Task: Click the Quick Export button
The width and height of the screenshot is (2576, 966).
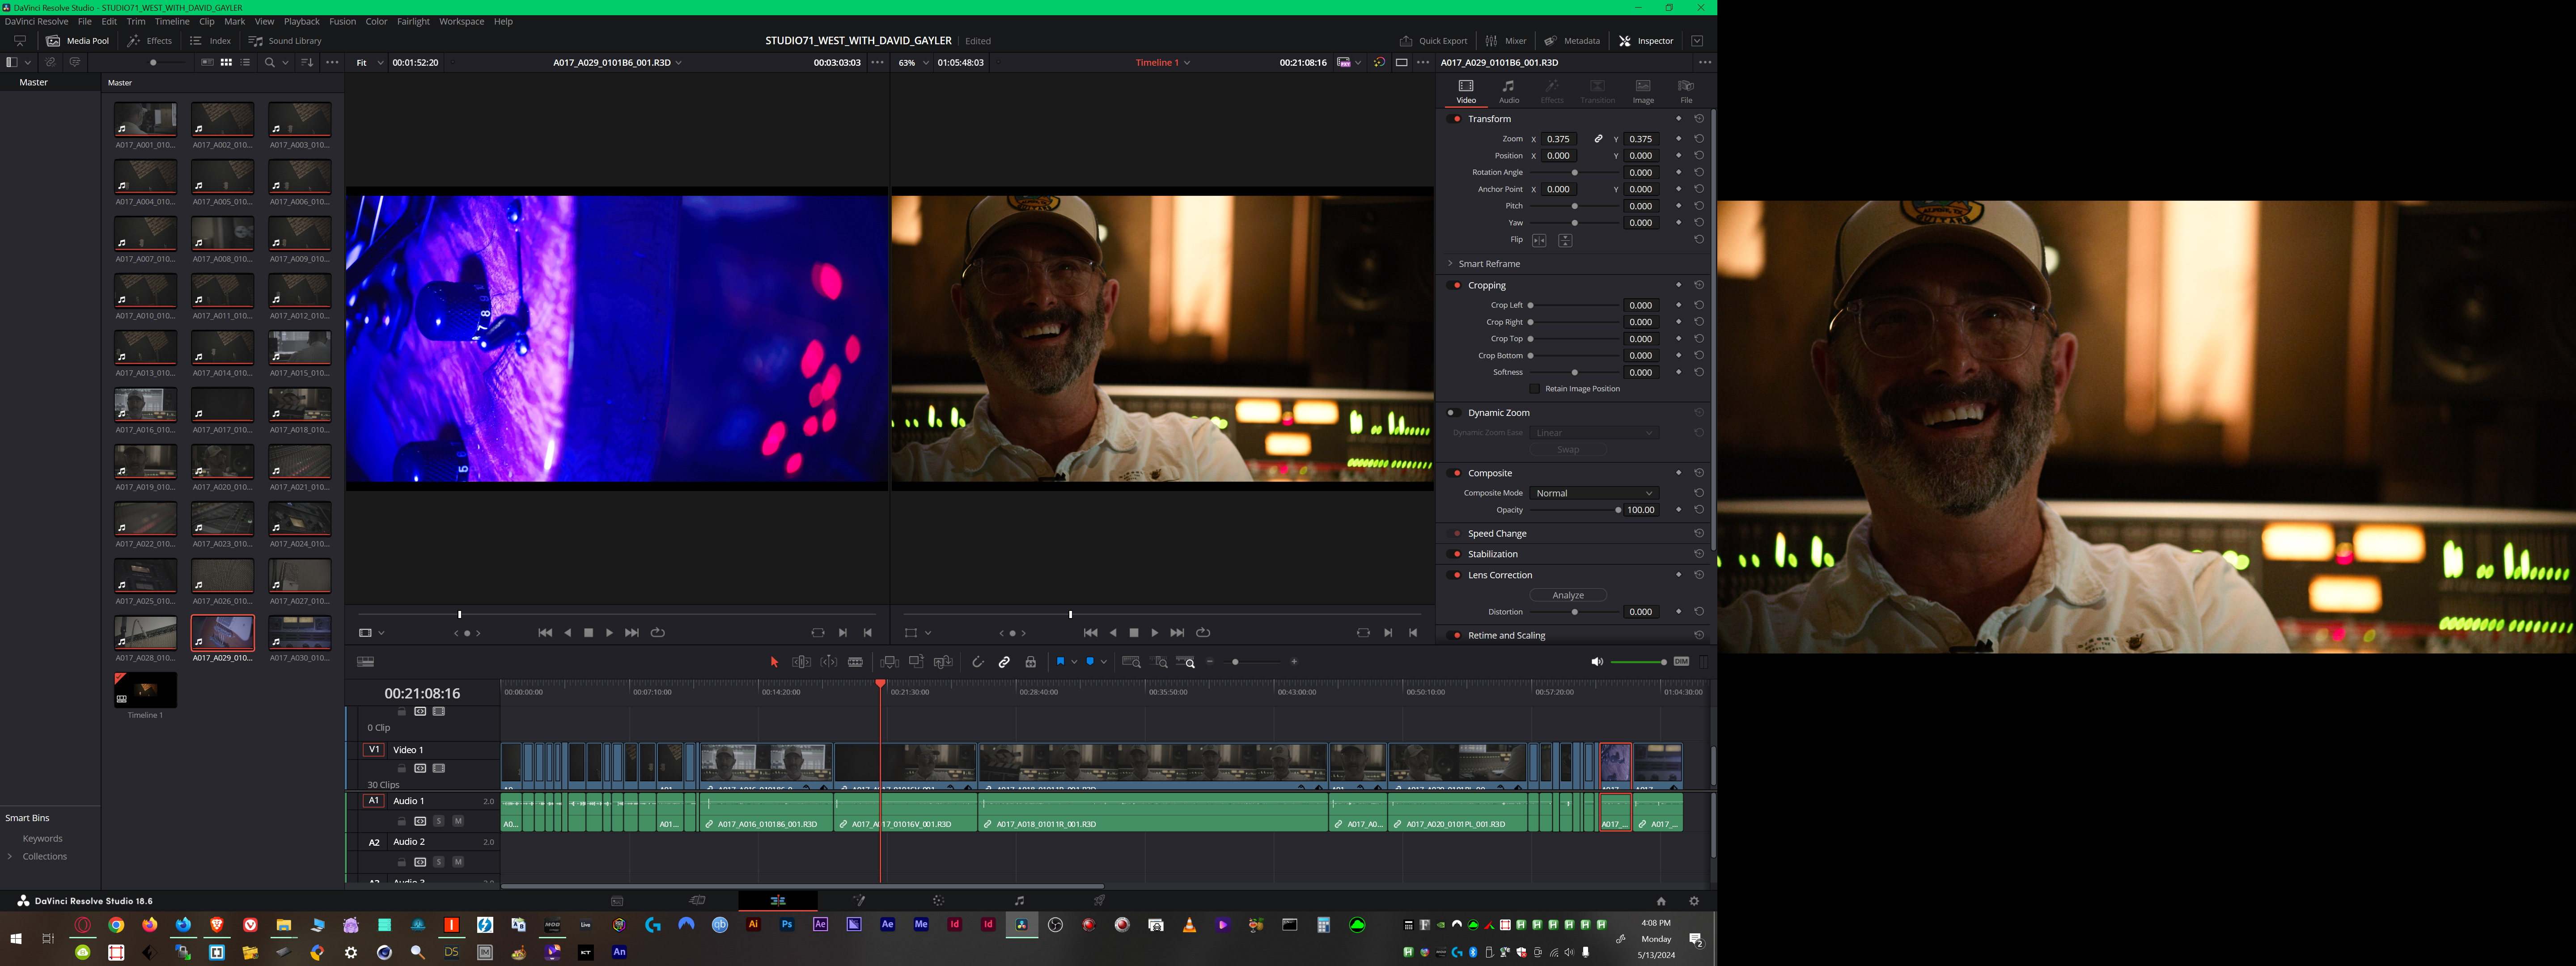Action: pos(1433,41)
